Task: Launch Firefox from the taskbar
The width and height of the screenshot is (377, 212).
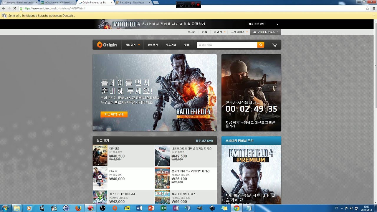Action: (x=78, y=208)
